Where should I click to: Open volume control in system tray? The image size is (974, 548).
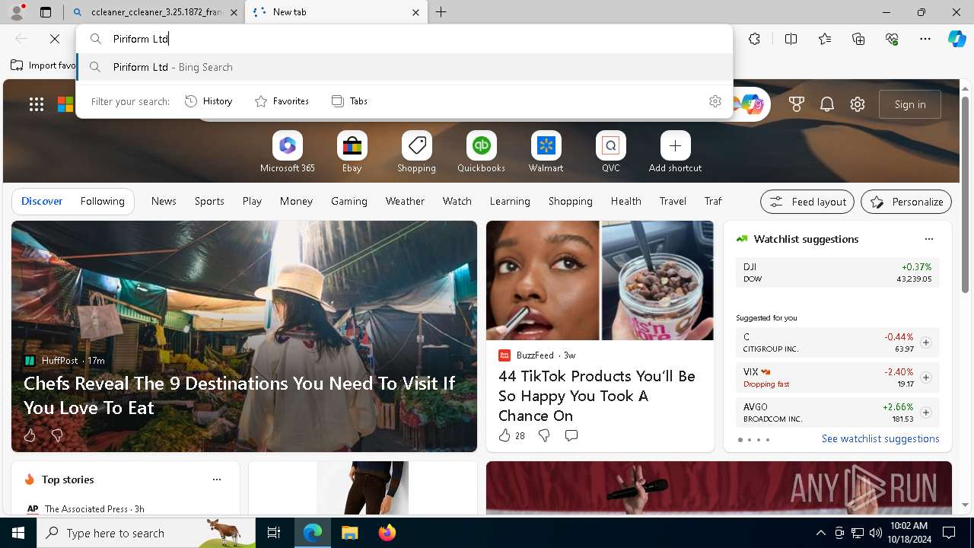pyautogui.click(x=875, y=533)
